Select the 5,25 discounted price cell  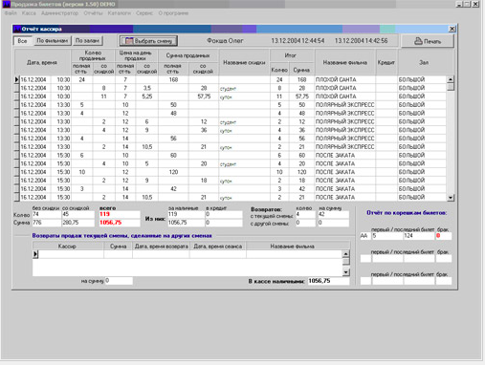coord(146,97)
